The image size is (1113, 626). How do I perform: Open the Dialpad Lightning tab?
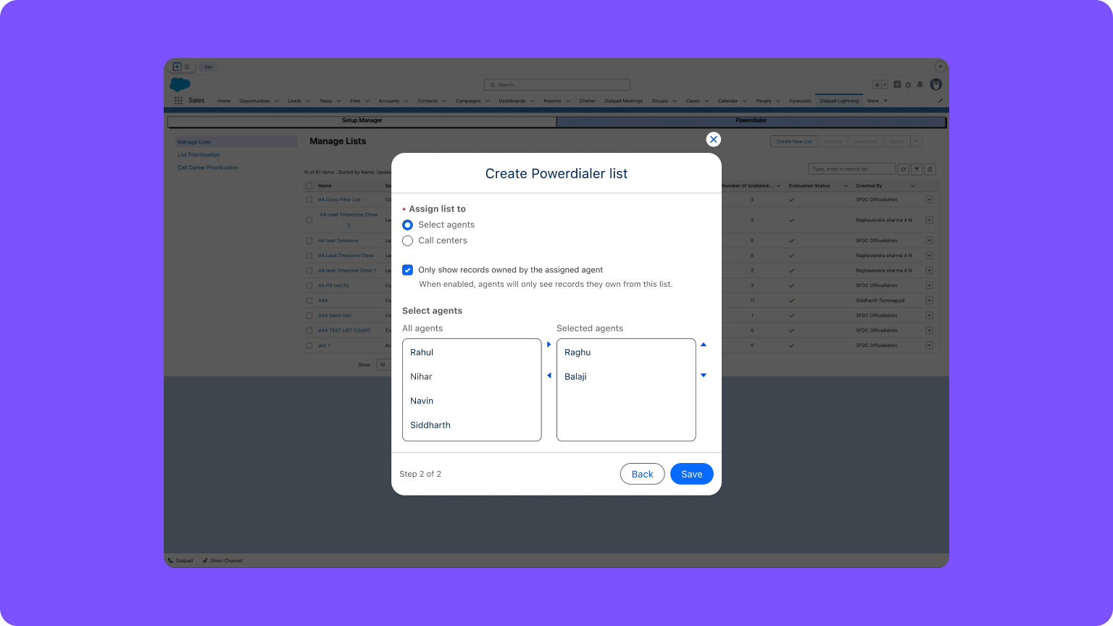pos(839,101)
